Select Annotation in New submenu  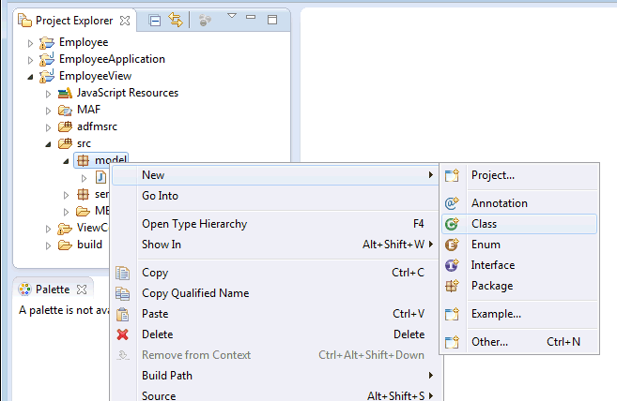click(519, 203)
